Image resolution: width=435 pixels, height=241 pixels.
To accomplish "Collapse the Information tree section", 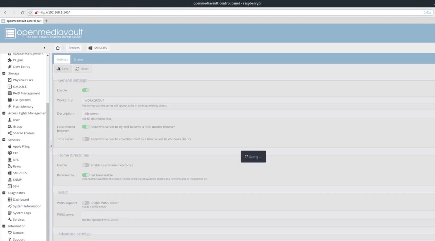I will (x=4, y=226).
